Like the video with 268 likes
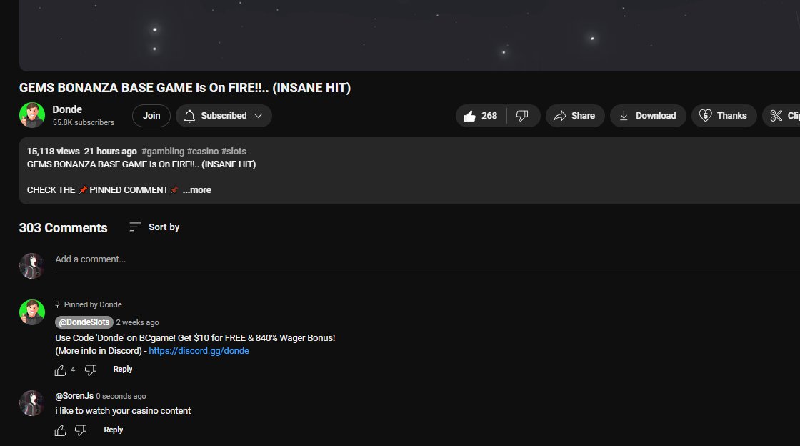The height and width of the screenshot is (446, 800). [x=481, y=116]
